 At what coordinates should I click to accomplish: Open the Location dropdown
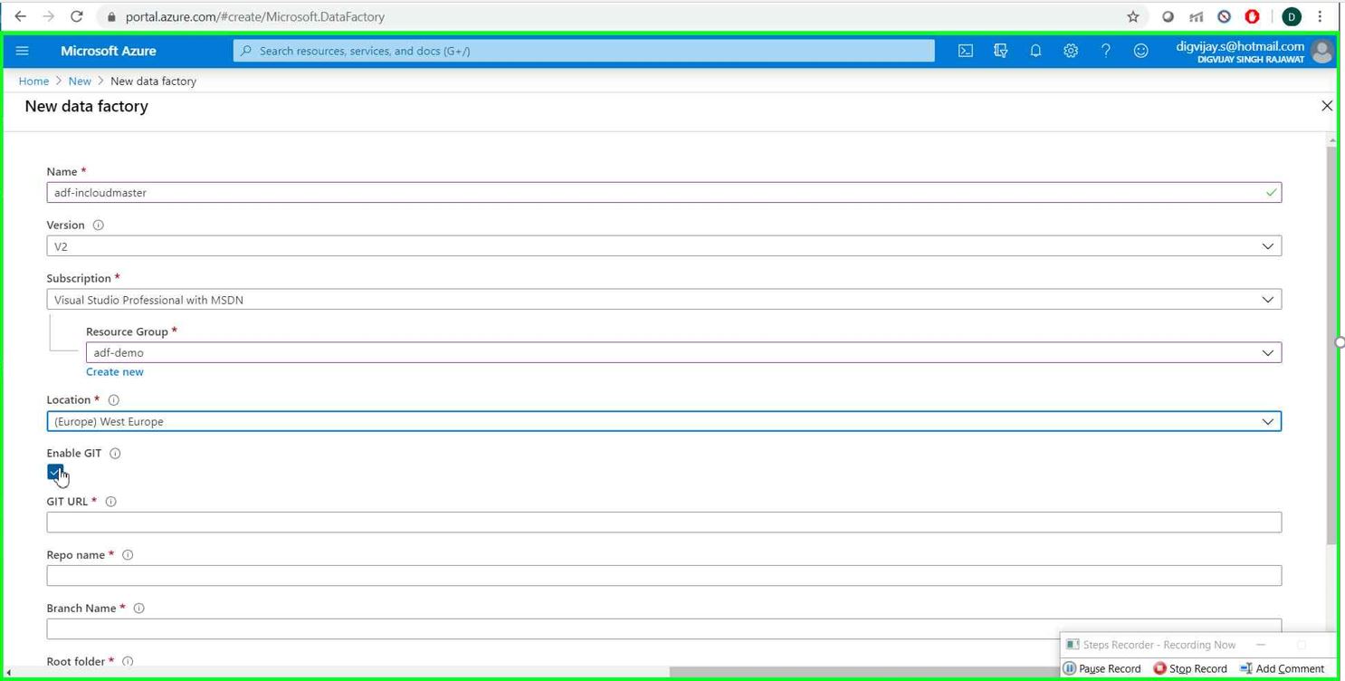point(663,421)
